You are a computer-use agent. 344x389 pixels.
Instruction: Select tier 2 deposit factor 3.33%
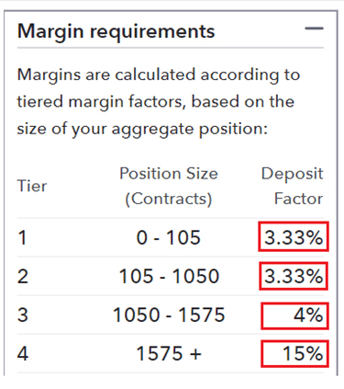pyautogui.click(x=294, y=276)
